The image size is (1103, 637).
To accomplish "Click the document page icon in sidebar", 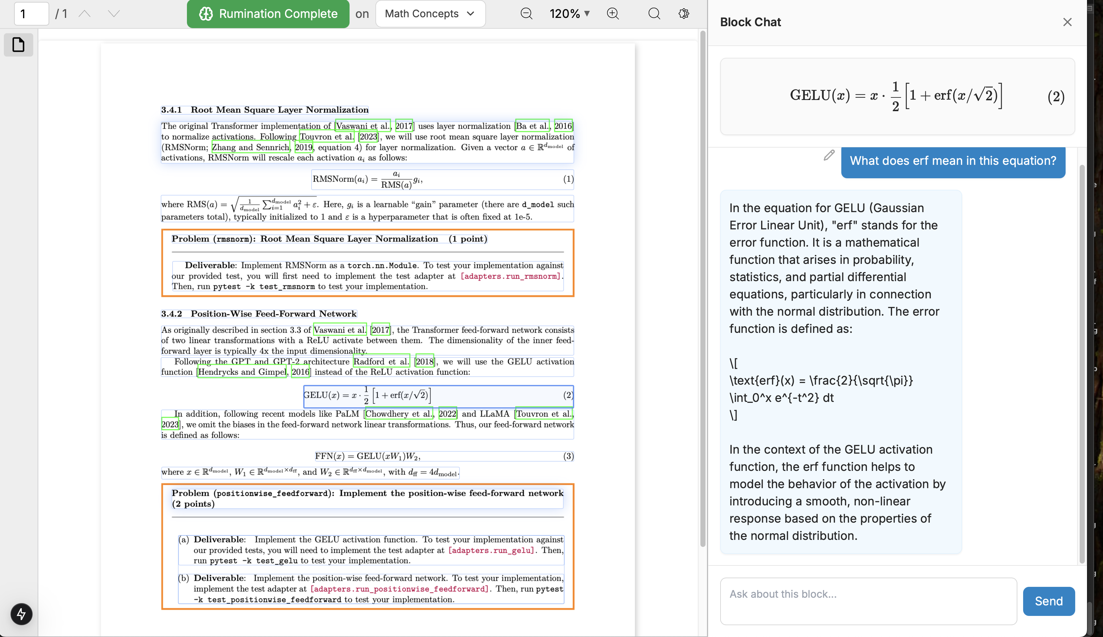I will pyautogui.click(x=19, y=45).
